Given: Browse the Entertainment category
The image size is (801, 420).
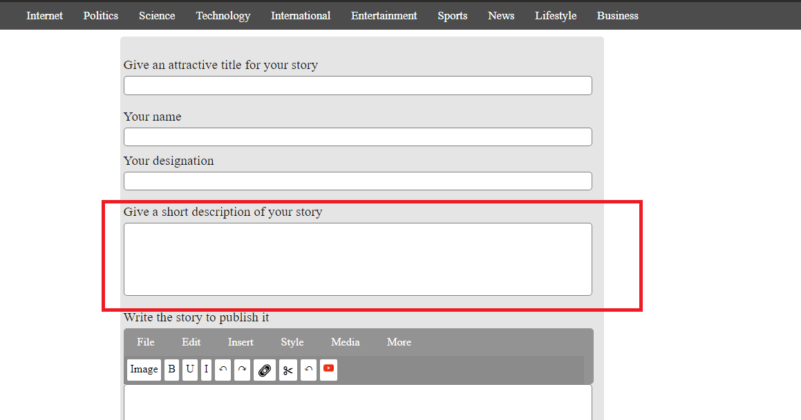Looking at the screenshot, I should 384,16.
